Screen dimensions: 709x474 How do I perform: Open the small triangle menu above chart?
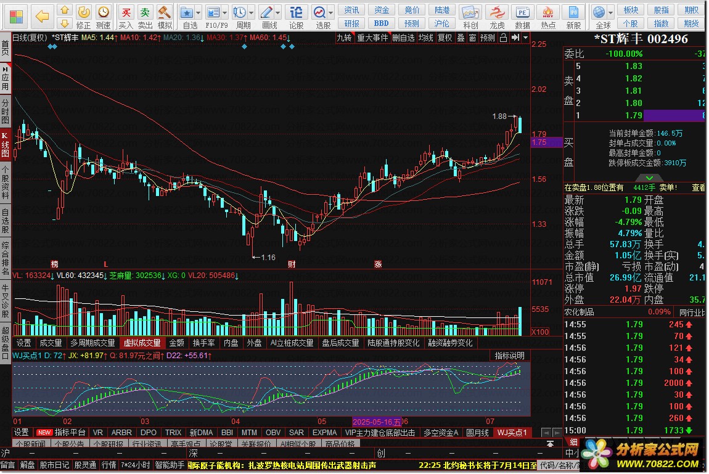(x=525, y=38)
